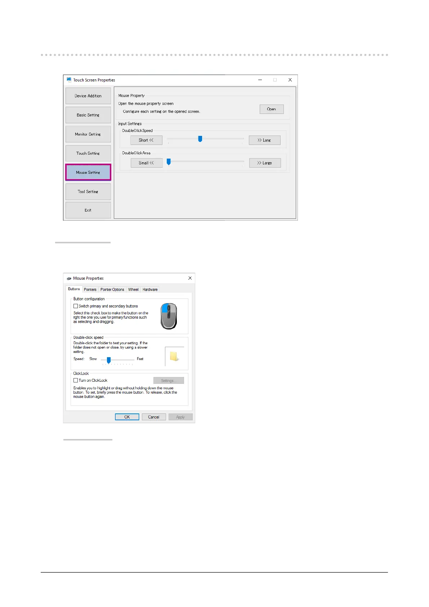This screenshot has width=429, height=607.
Task: Go to the Hardware tab
Action: click(x=150, y=289)
